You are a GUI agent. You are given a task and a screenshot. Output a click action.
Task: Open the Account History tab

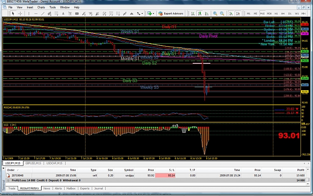pos(30,188)
